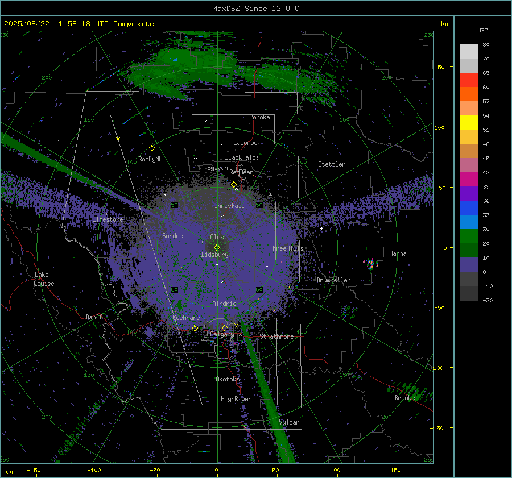Click the 2025/08/22 11:58:18 UTC Composite timestamp
The height and width of the screenshot is (478, 512).
[79, 24]
